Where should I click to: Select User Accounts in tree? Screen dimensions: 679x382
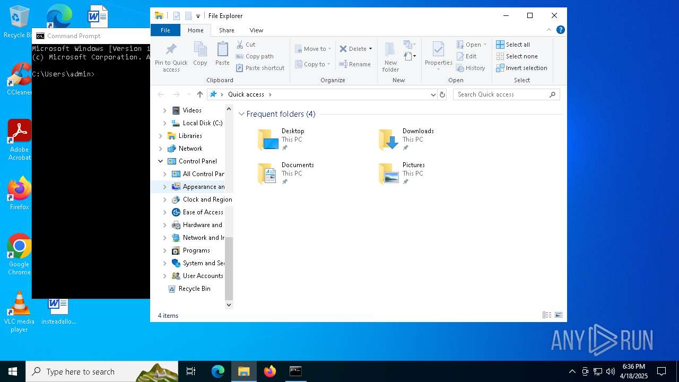tap(203, 276)
